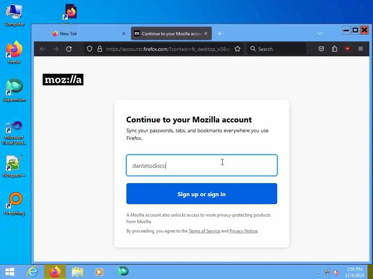Expand the list all tabs chevron
The width and height of the screenshot is (373, 279).
point(320,33)
